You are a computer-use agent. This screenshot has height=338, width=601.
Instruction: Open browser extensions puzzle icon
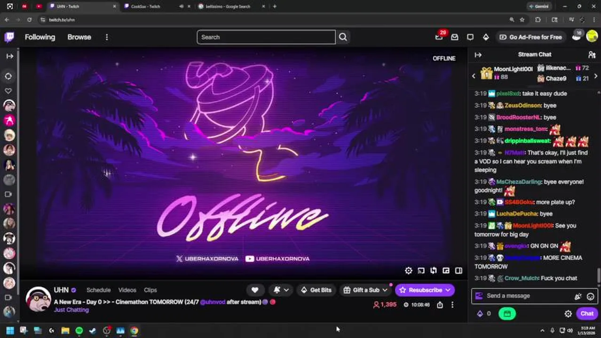[x=538, y=20]
